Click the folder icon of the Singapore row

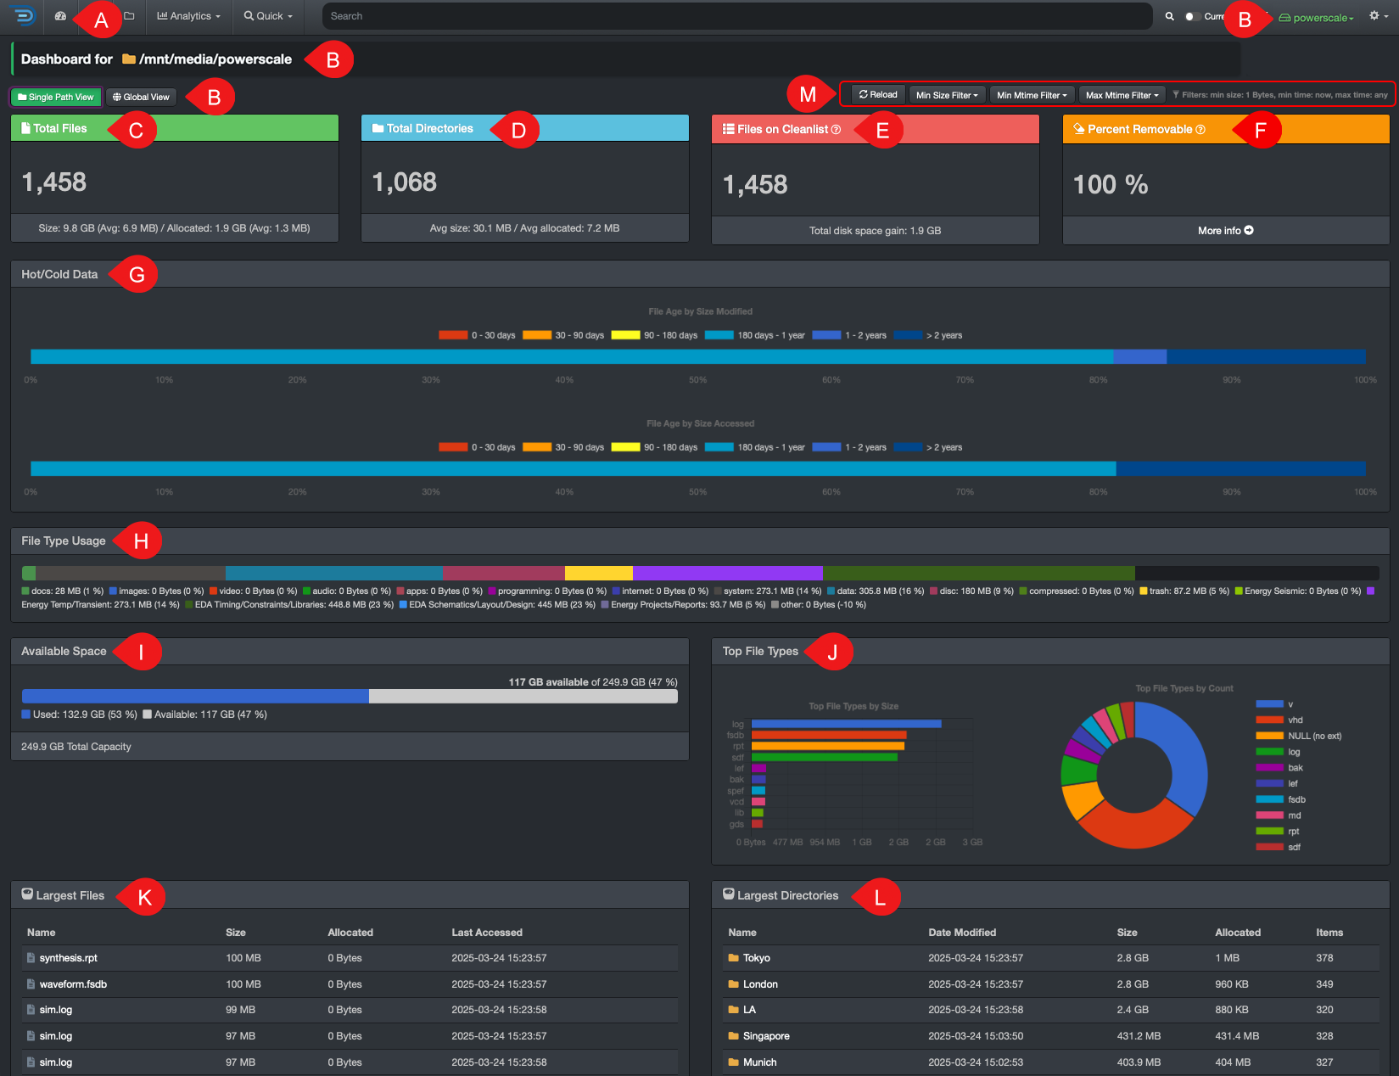(734, 1036)
